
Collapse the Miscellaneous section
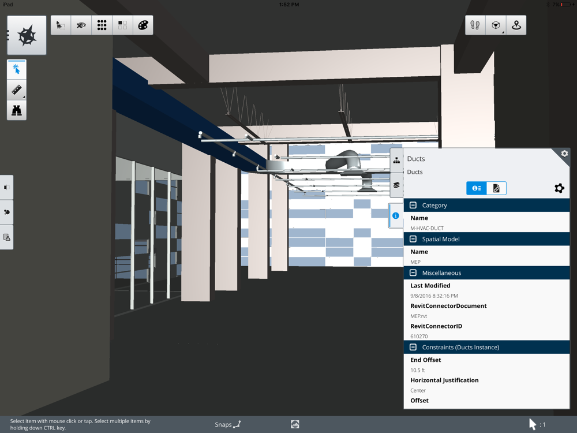[x=413, y=273]
